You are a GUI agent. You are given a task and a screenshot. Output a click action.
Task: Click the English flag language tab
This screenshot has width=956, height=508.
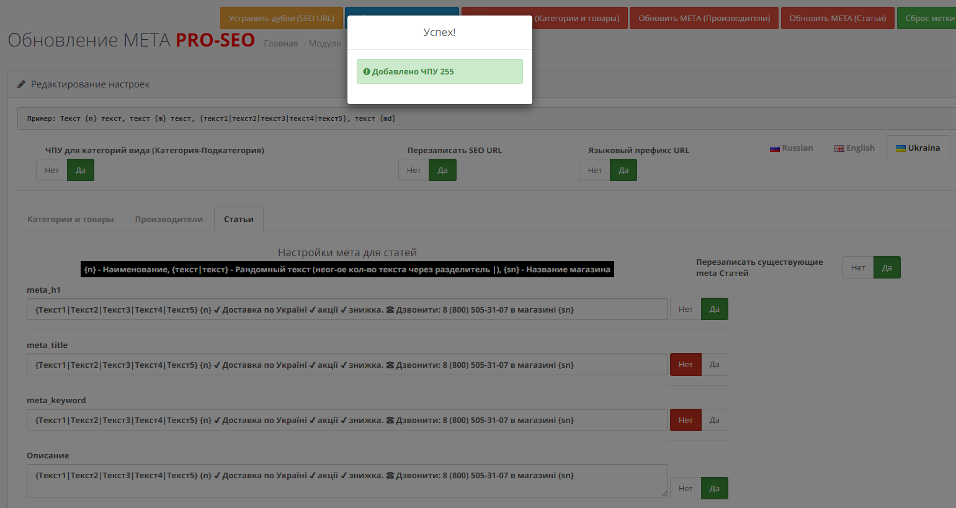point(854,148)
